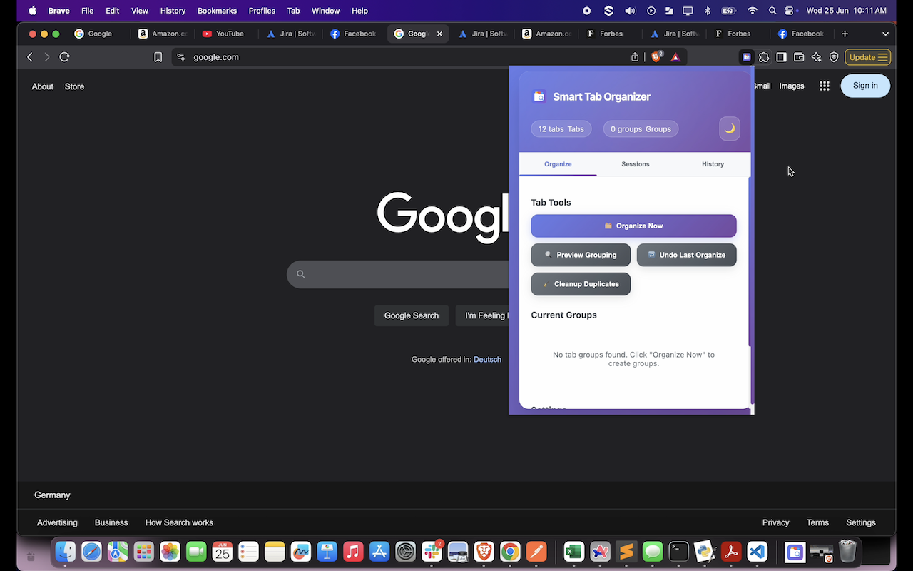Select the Organize tab in the popup

(x=558, y=164)
